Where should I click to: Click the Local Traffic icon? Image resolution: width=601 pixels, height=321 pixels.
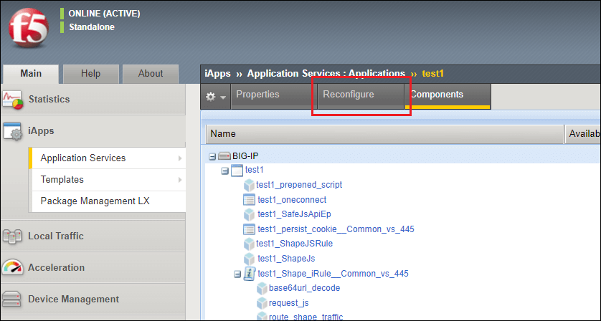click(x=14, y=236)
